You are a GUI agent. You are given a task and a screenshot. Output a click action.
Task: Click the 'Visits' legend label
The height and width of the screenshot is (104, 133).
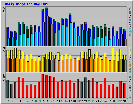tap(130, 51)
